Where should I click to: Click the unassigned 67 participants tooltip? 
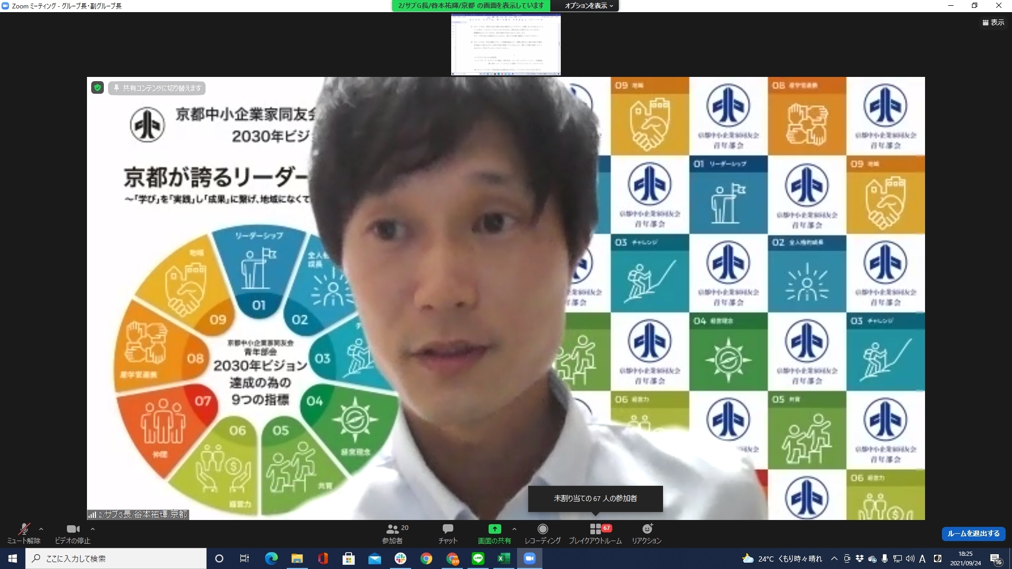click(x=595, y=498)
